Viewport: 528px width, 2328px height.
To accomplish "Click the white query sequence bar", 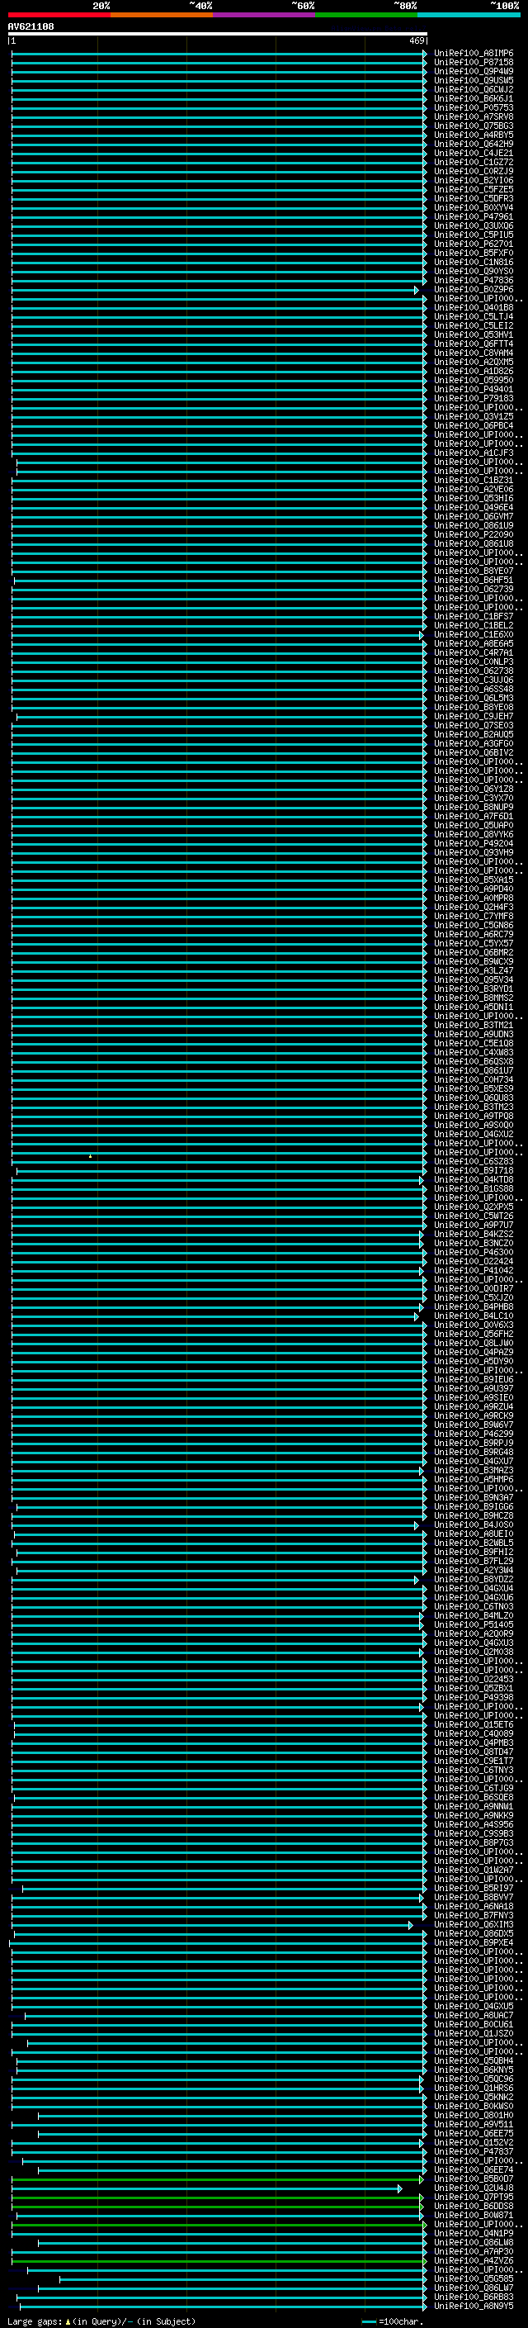I will coord(218,33).
